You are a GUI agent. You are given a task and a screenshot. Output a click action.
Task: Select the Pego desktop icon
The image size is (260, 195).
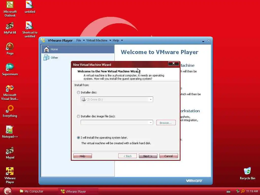pos(10,49)
